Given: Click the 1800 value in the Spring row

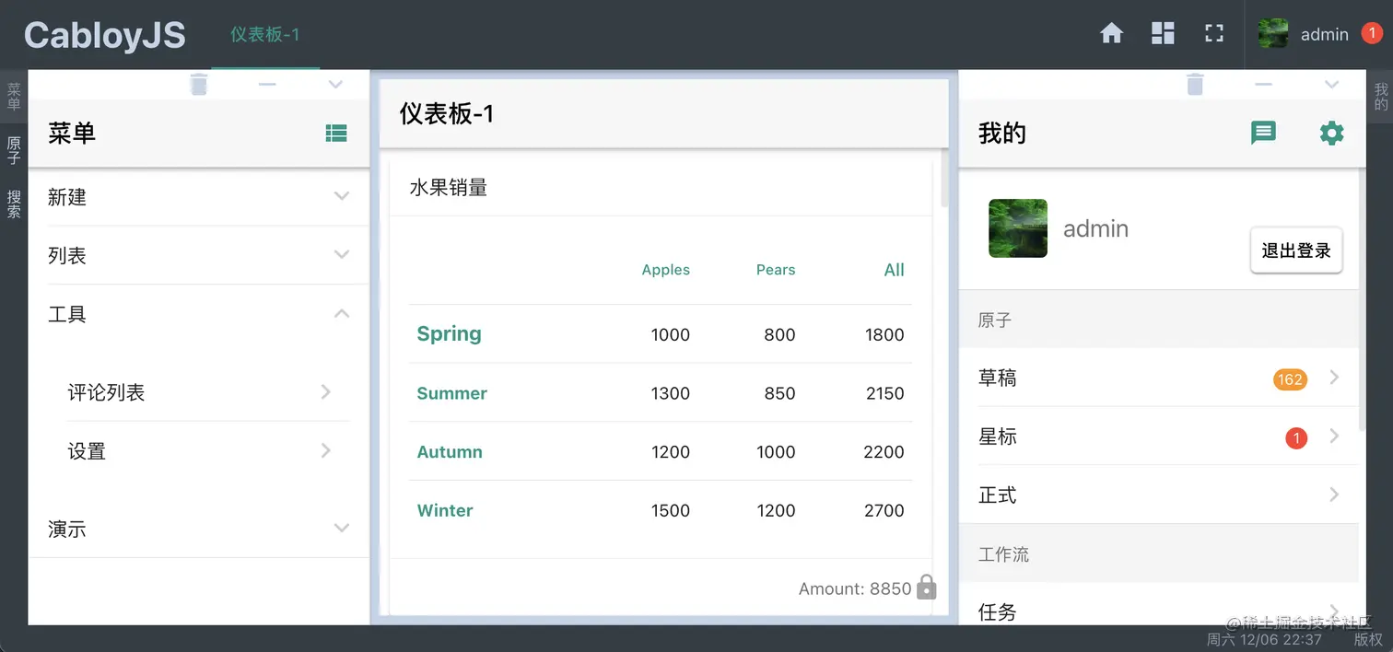Looking at the screenshot, I should tap(884, 334).
